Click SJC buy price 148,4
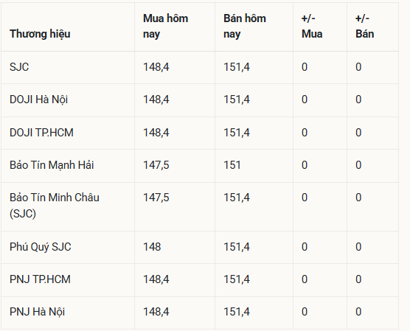The width and height of the screenshot is (410, 331). 156,67
